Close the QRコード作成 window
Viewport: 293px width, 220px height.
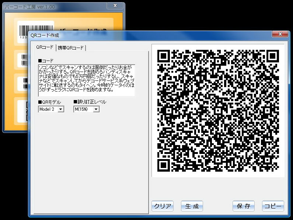coord(280,34)
